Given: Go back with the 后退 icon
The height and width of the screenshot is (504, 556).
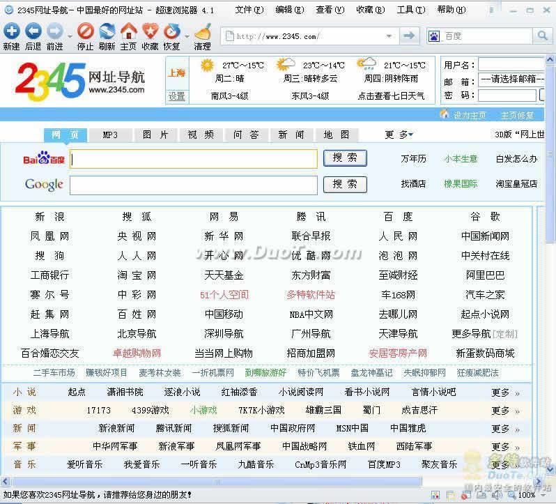Looking at the screenshot, I should [x=33, y=31].
